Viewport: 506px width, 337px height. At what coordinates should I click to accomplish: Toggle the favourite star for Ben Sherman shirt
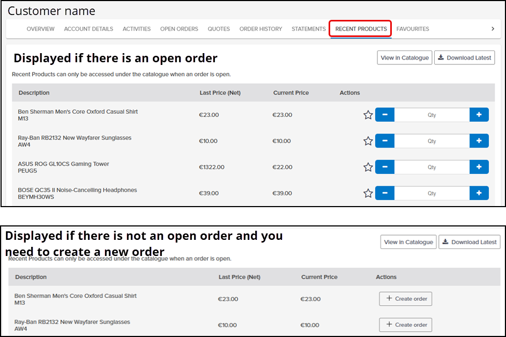click(x=368, y=114)
